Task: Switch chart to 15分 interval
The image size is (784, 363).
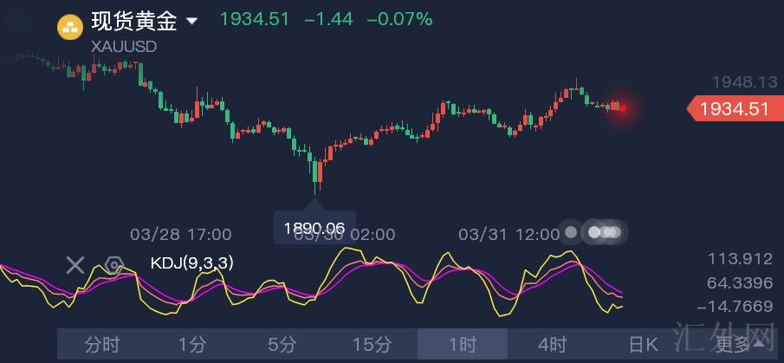Action: coord(372,345)
